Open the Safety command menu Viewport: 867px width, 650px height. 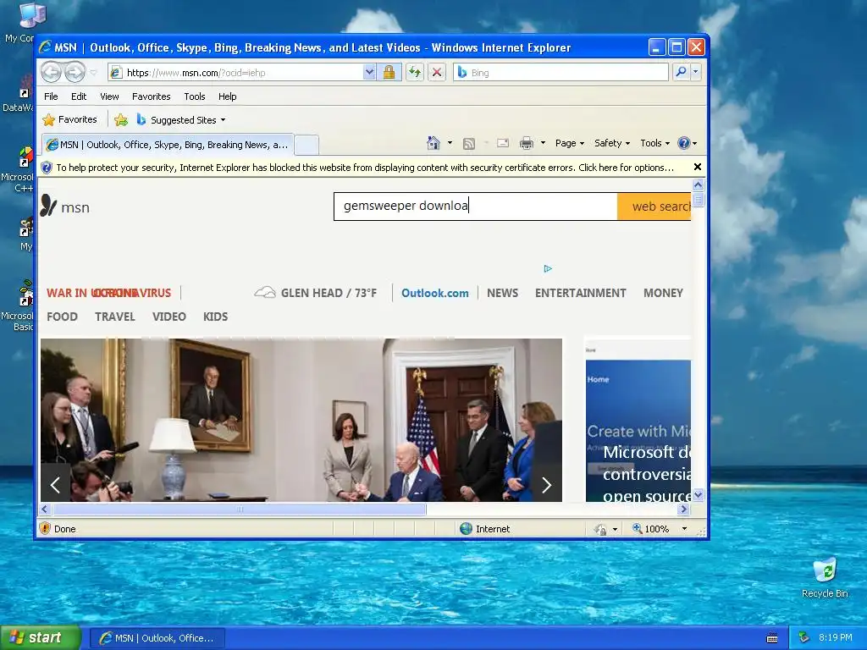(611, 143)
